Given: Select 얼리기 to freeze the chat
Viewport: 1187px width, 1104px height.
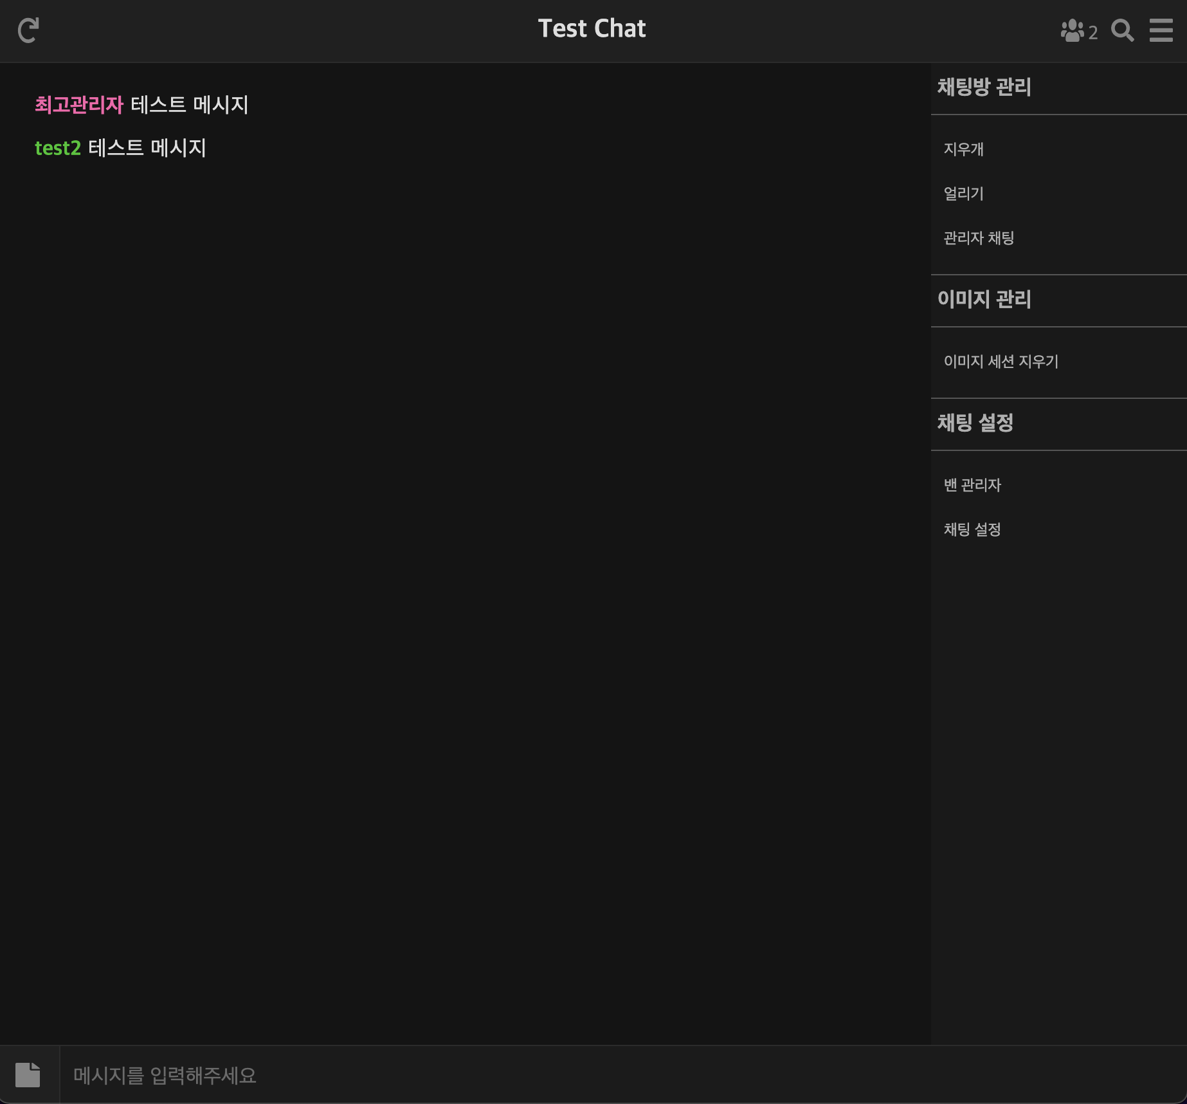Looking at the screenshot, I should point(963,194).
